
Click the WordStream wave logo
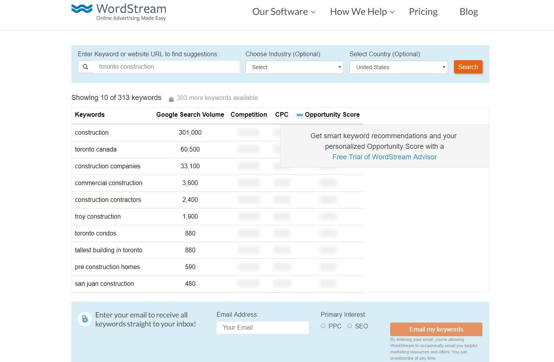tap(82, 9)
